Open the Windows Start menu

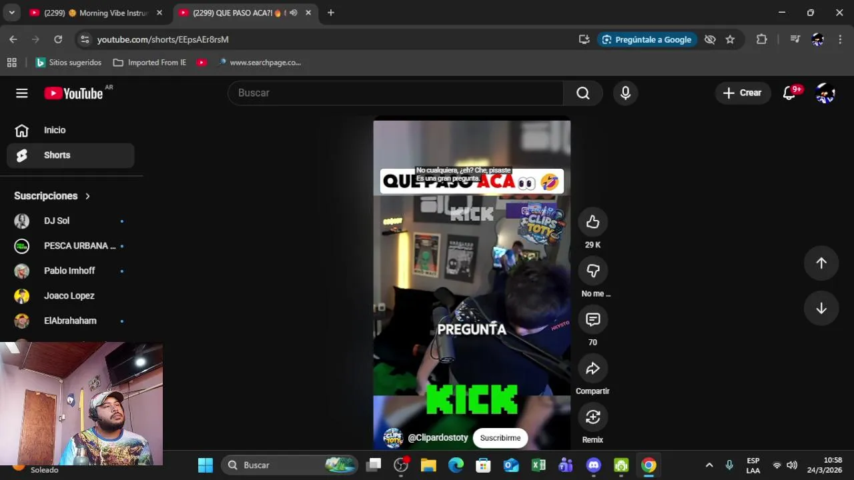click(205, 465)
